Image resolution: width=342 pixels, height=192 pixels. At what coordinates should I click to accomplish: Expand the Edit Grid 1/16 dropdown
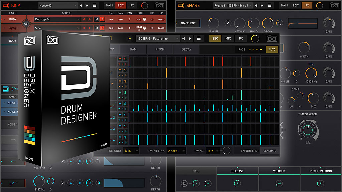coord(131,151)
